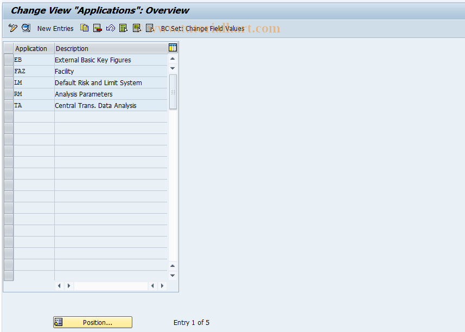Viewport: 465px width, 332px height.
Task: Click right arrow at left of horizontal scrollbar
Action: coord(69,286)
